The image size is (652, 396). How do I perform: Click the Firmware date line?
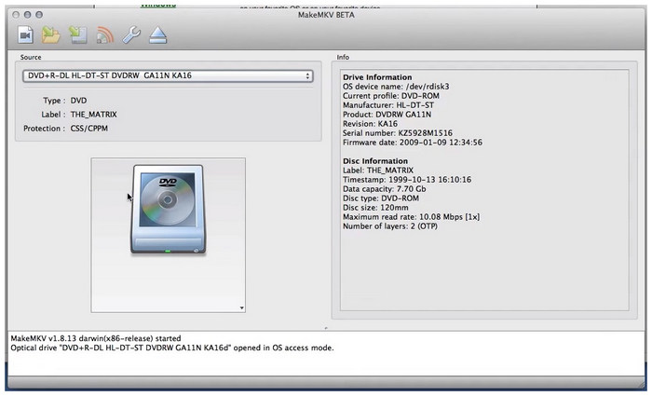(x=413, y=143)
